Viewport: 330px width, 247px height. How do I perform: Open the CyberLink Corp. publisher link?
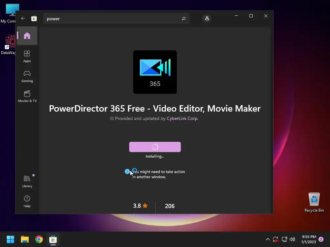[x=182, y=118]
